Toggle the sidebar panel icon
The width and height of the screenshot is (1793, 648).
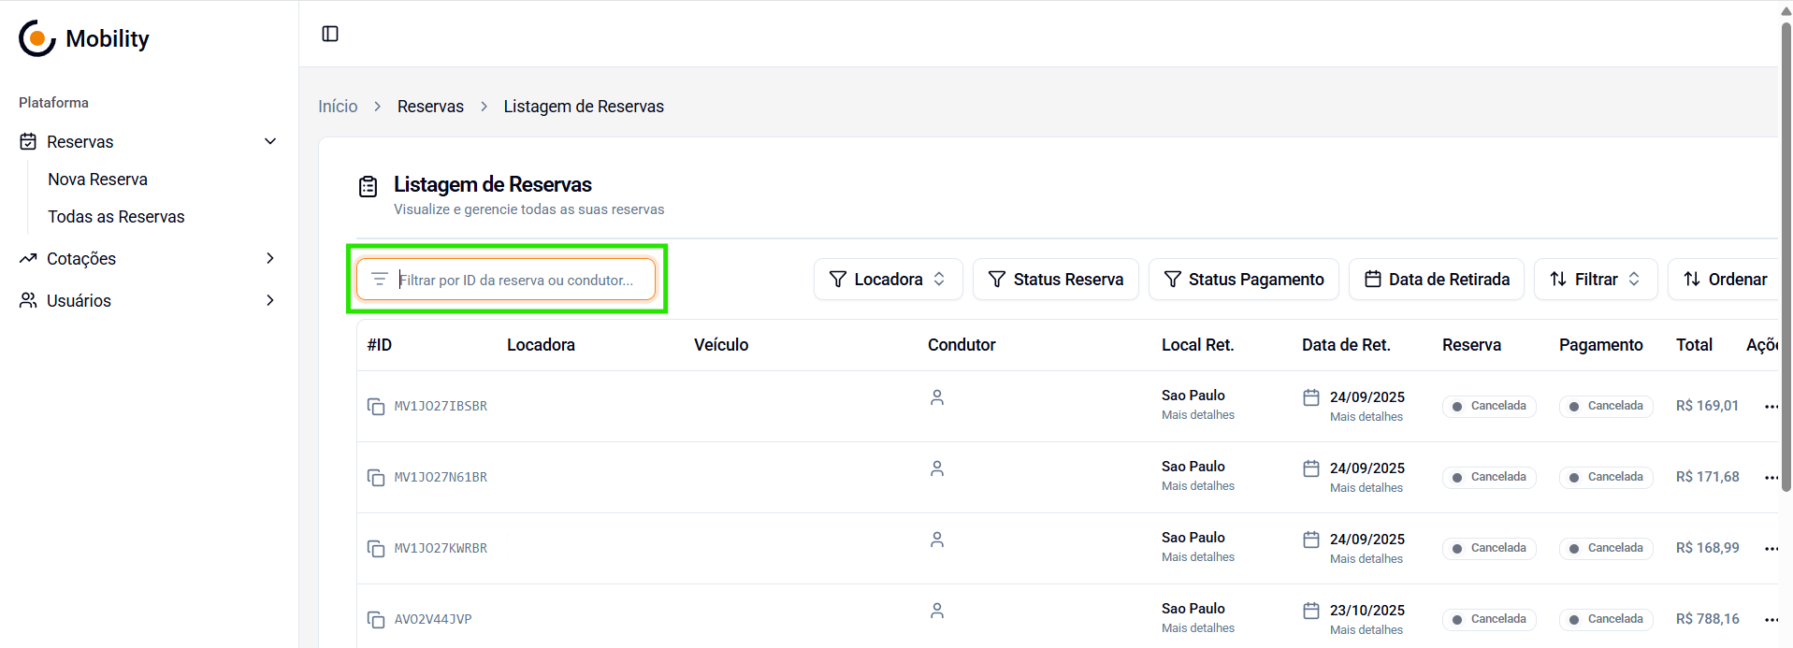coord(330,34)
